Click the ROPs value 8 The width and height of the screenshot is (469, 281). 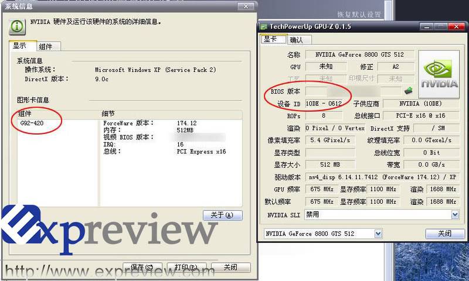coord(324,115)
